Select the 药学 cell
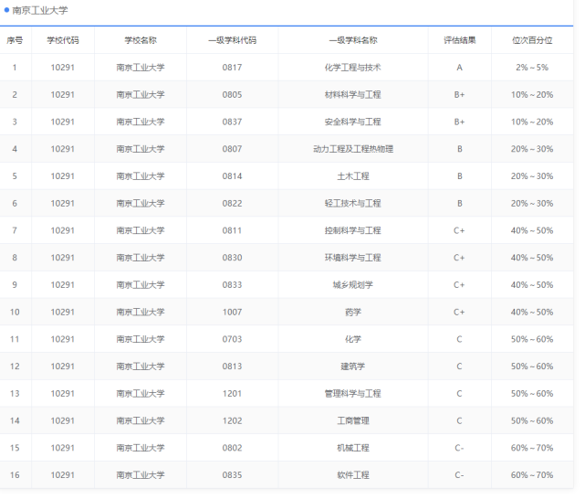 click(x=353, y=313)
